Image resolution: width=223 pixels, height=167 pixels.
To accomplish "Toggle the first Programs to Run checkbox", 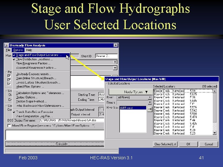I will pyautogui.click(x=9, y=76).
